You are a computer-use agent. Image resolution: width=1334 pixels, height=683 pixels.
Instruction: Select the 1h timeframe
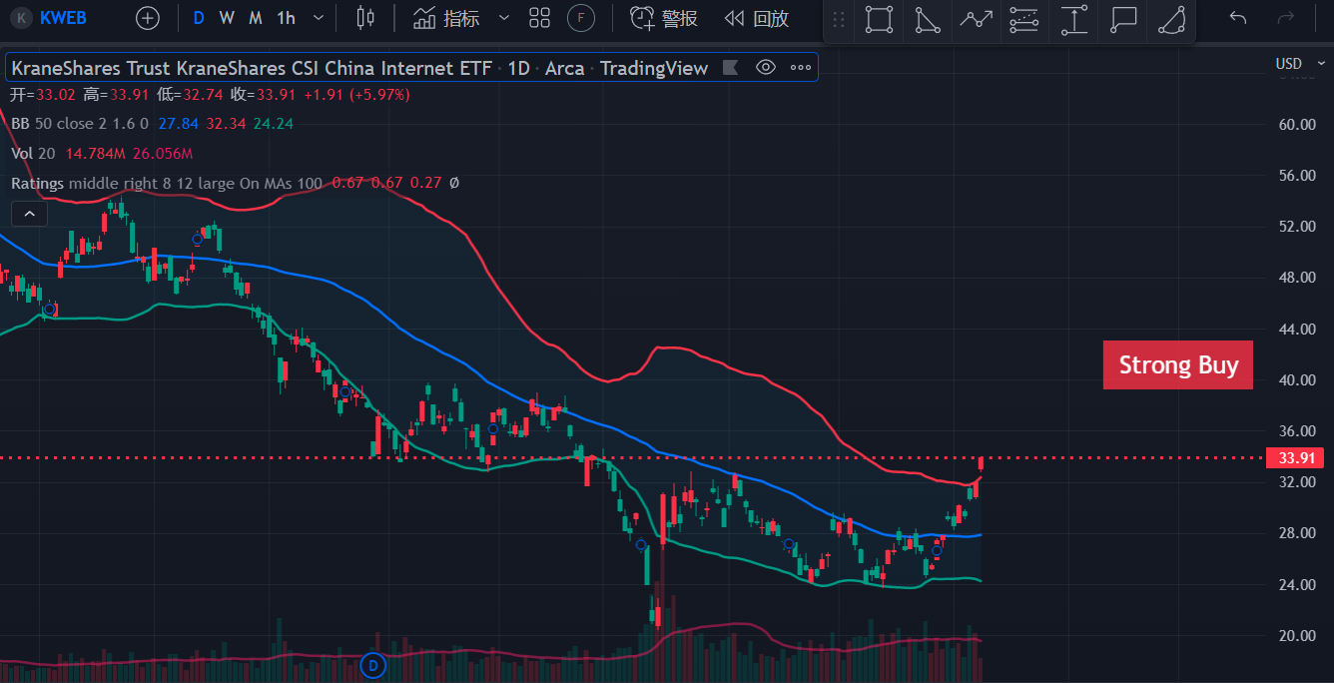(x=287, y=18)
